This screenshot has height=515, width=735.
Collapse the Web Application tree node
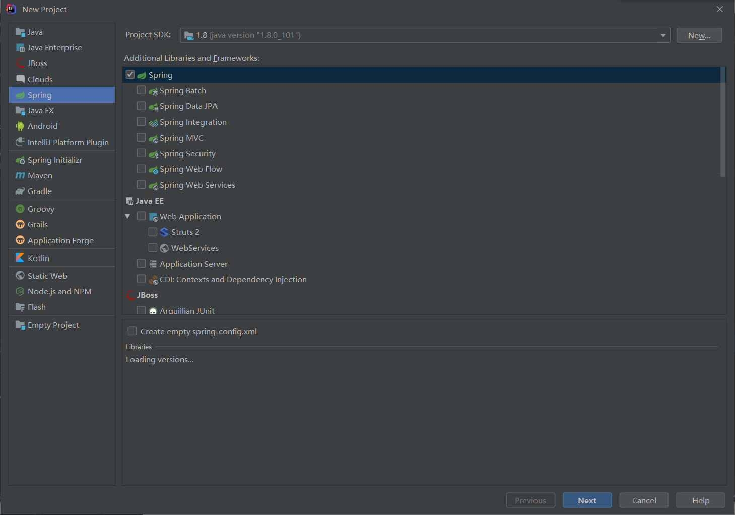[x=127, y=216]
